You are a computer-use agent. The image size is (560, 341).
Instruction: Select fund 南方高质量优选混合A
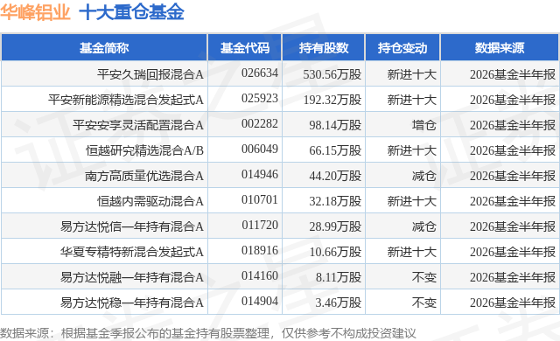tap(144, 176)
